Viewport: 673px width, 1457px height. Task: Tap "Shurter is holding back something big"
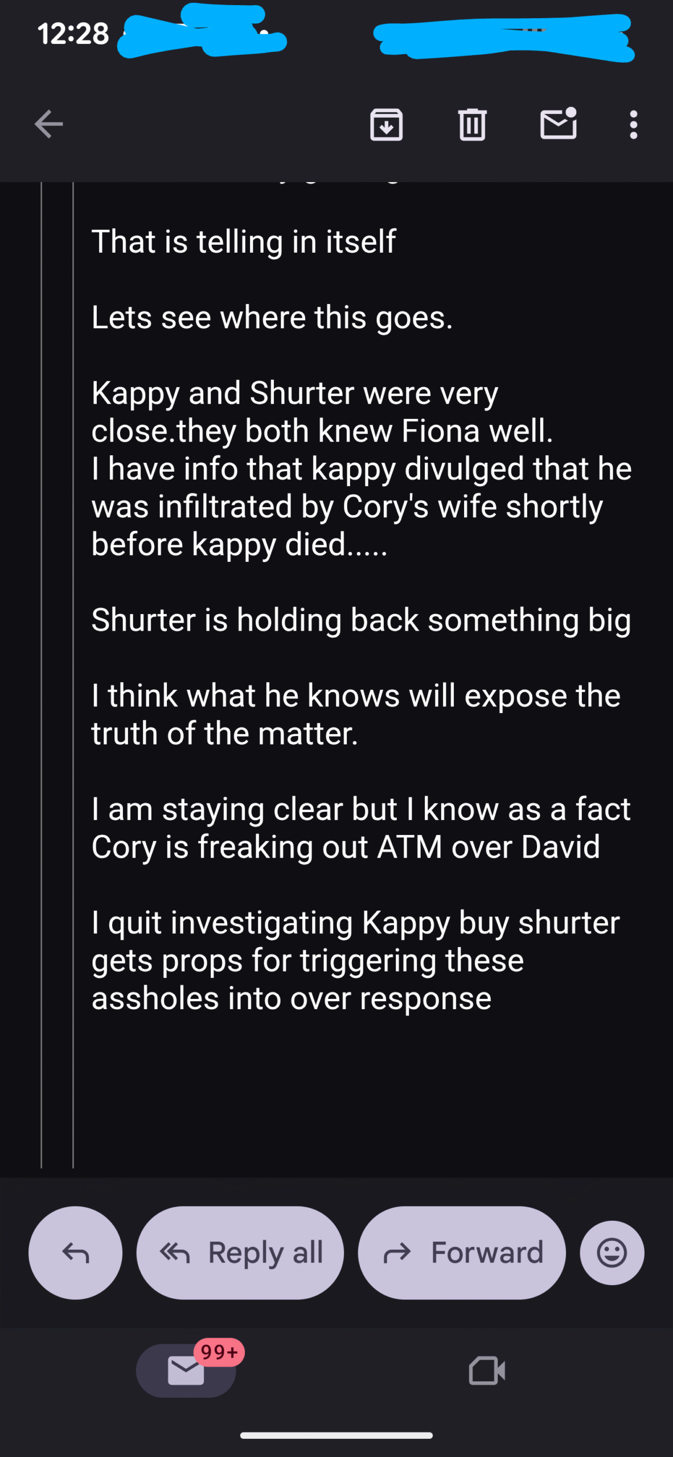(361, 620)
